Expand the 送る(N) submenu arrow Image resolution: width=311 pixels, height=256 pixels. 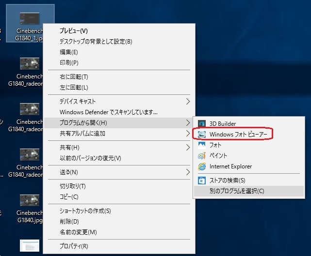188,172
